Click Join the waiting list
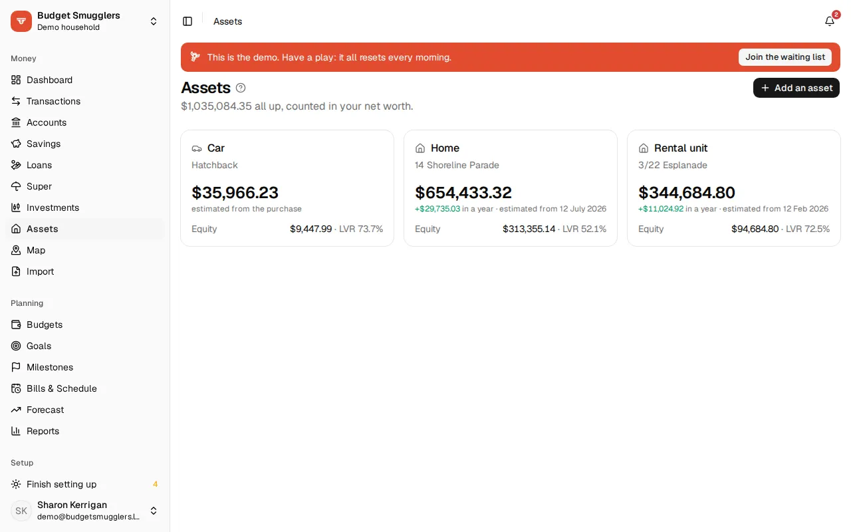 (785, 57)
